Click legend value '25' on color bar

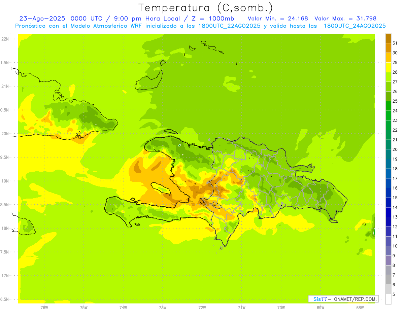(x=395, y=101)
